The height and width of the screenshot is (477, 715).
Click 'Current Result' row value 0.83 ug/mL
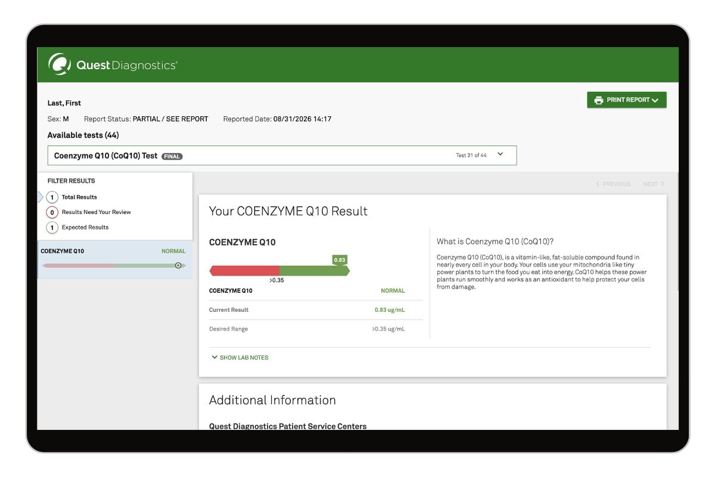pyautogui.click(x=390, y=310)
